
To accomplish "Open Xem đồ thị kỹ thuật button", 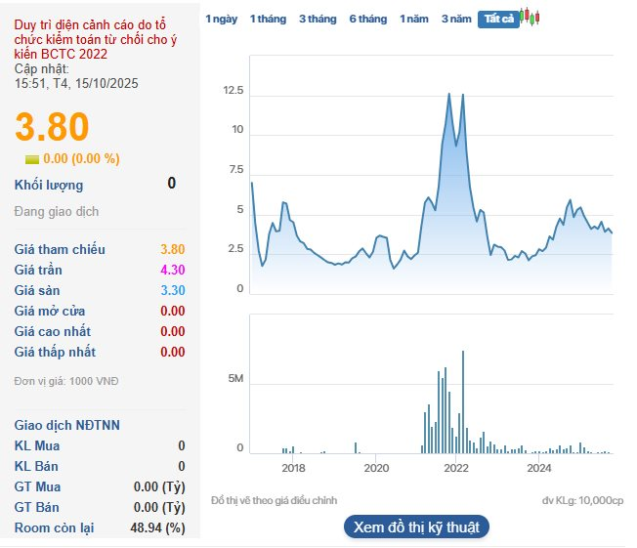I will (x=416, y=527).
